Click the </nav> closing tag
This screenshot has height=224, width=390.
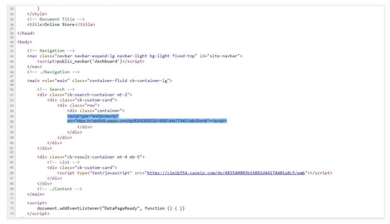click(35, 67)
